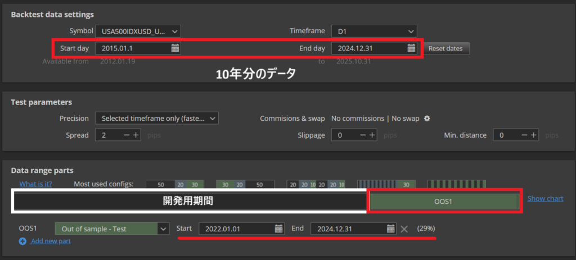Increase Slippage with the plus button
576x260 pixels.
point(372,135)
